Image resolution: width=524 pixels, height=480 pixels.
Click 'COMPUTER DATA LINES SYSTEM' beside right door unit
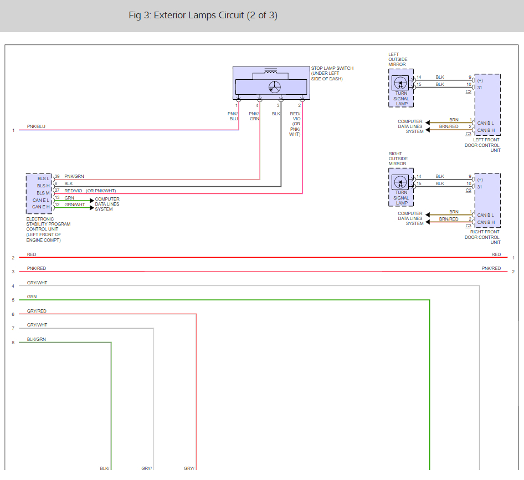tap(410, 218)
